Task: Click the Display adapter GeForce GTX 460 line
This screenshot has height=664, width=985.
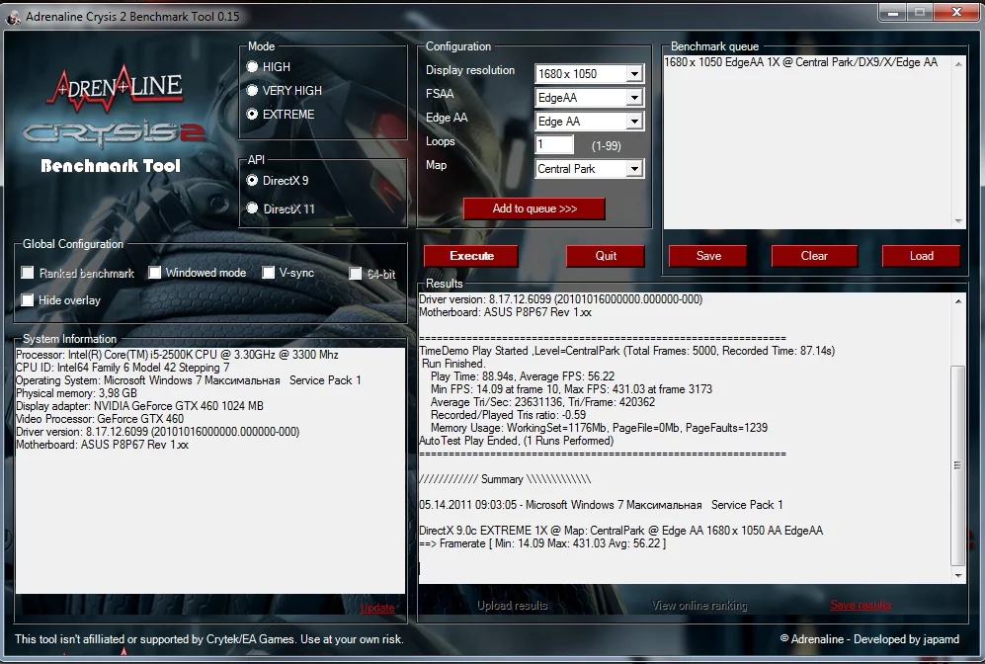Action: 139,406
